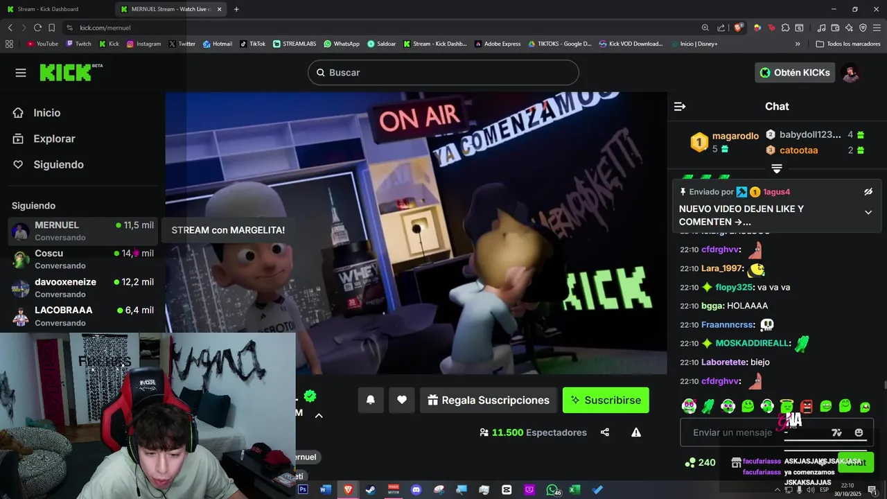Open WhatsApp from the taskbar
The width and height of the screenshot is (887, 499).
click(552, 490)
